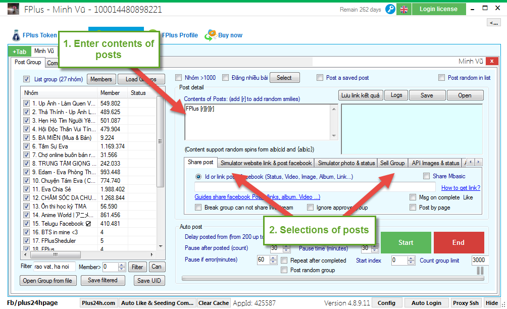Open the Post Group tab
This screenshot has height=309, width=507.
(x=28, y=62)
